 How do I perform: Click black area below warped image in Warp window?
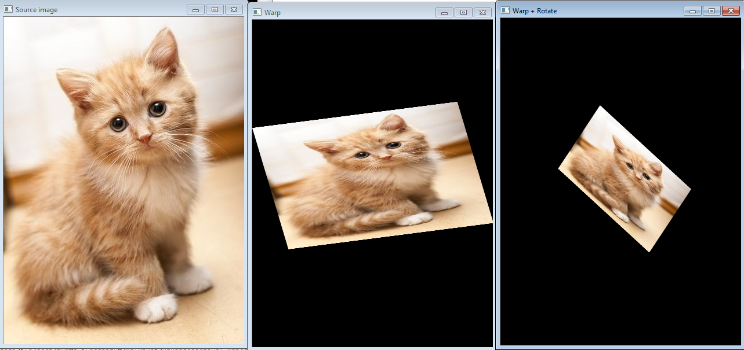point(371,295)
